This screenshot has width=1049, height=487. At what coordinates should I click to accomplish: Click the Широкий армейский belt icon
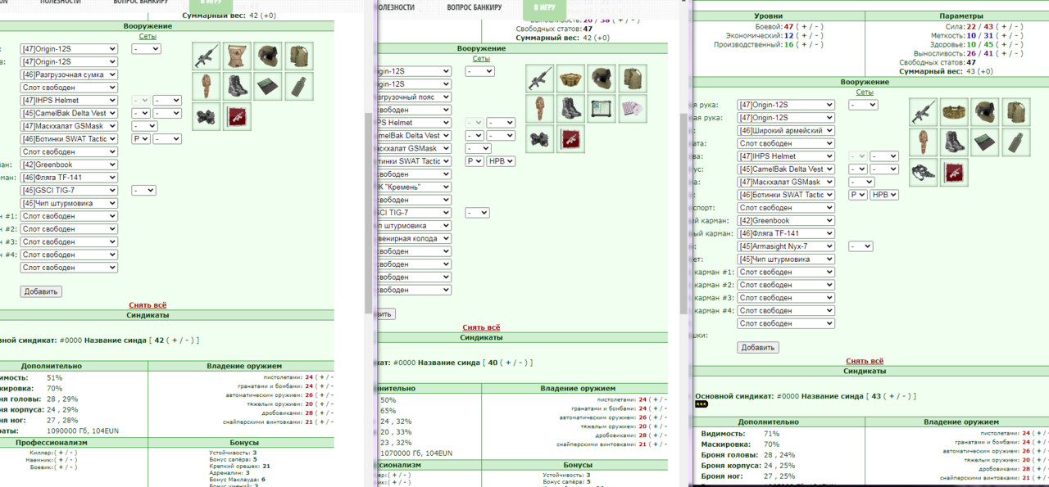pyautogui.click(x=954, y=112)
